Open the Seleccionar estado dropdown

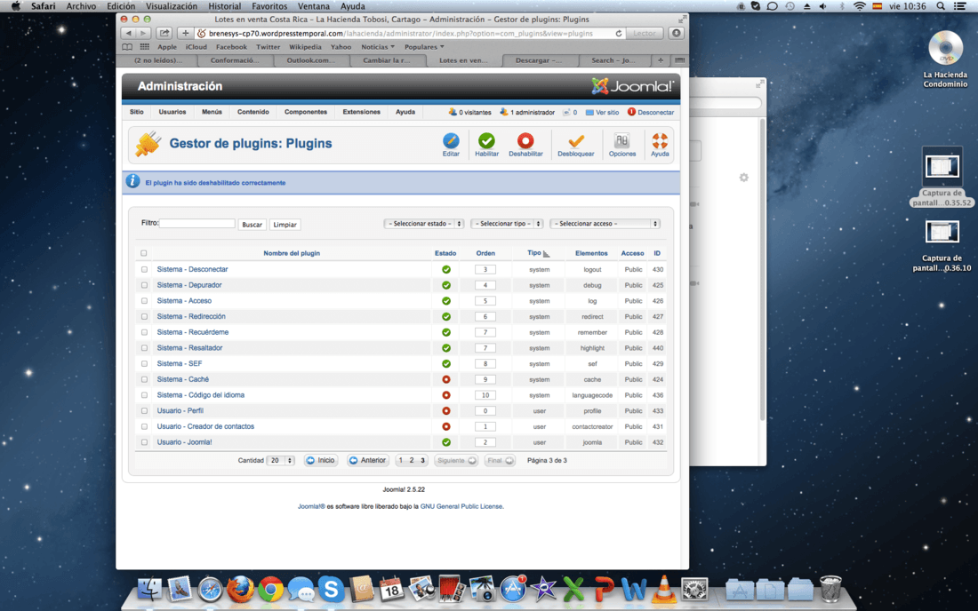coord(423,224)
